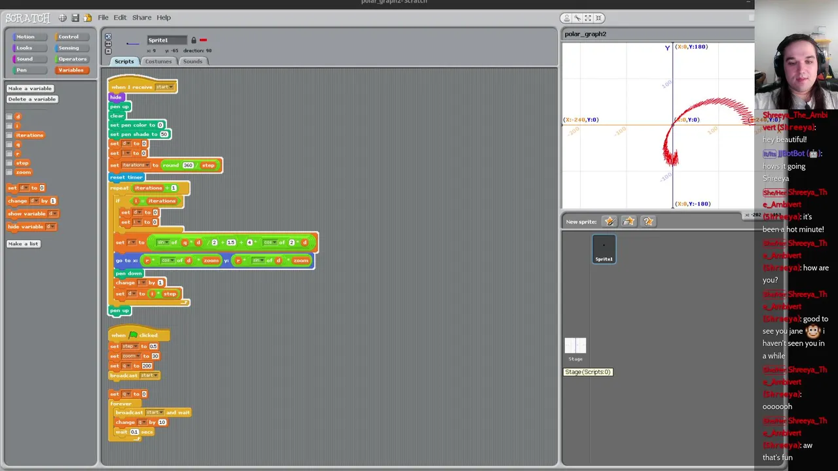Open the File menu
838x471 pixels.
click(103, 18)
